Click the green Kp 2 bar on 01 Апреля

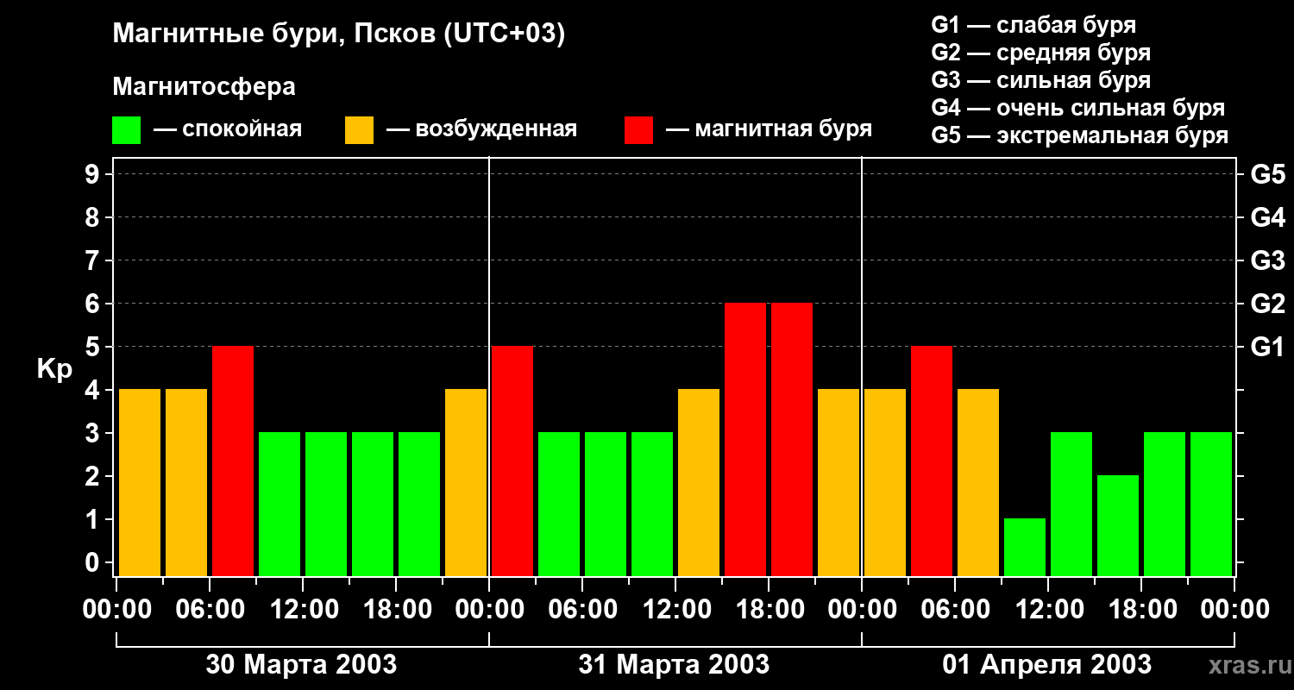pos(1118,526)
